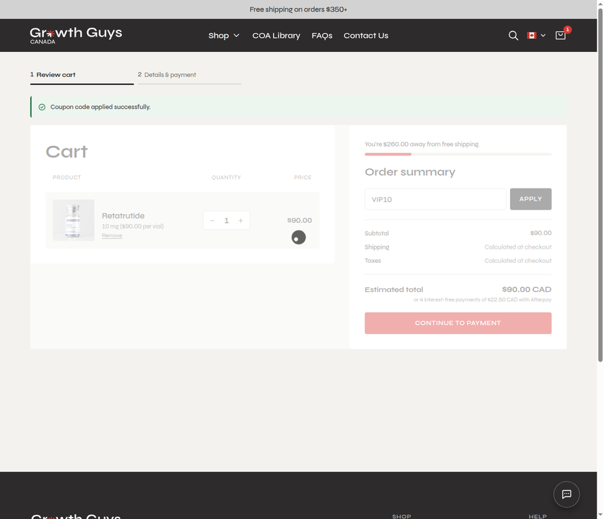Focus the coupon code field containing VIP10

pos(436,199)
